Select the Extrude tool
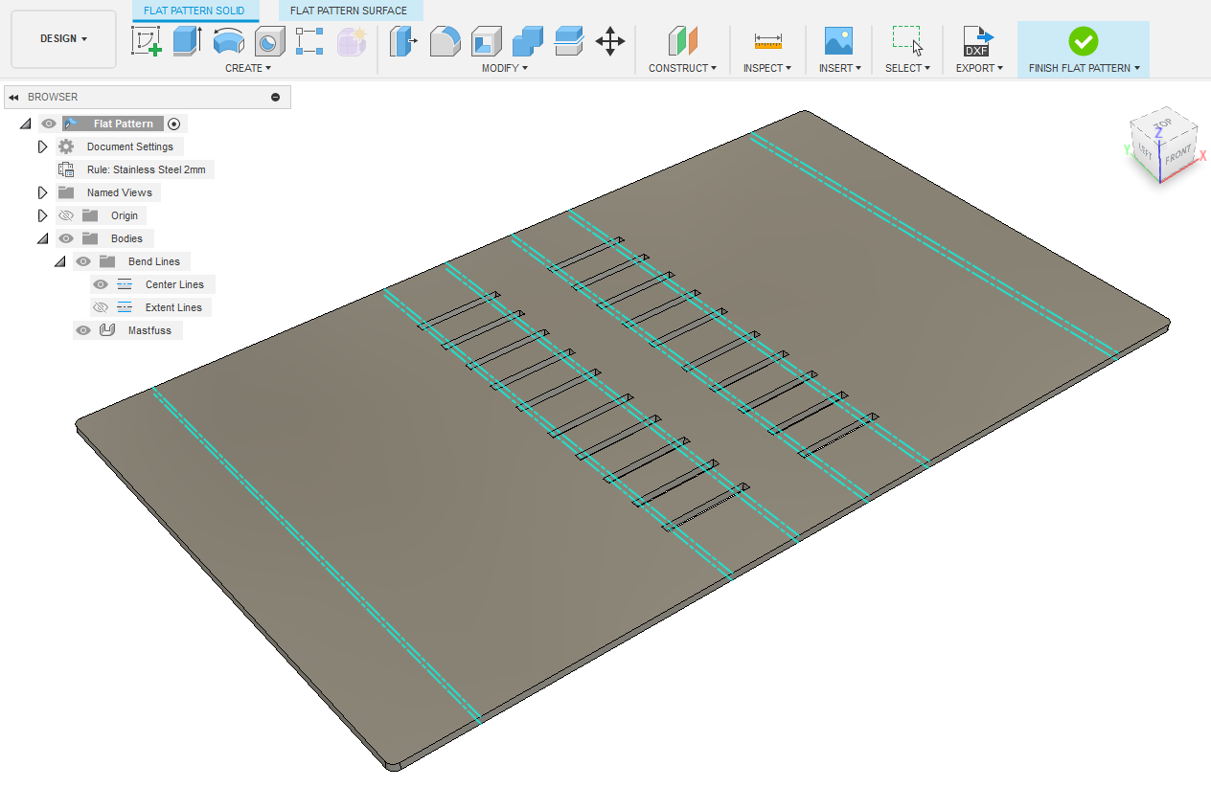The image size is (1211, 788). (x=187, y=41)
